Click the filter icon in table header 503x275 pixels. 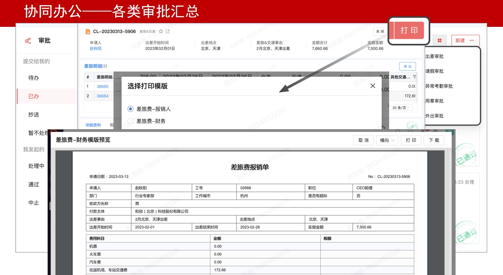tap(414, 77)
